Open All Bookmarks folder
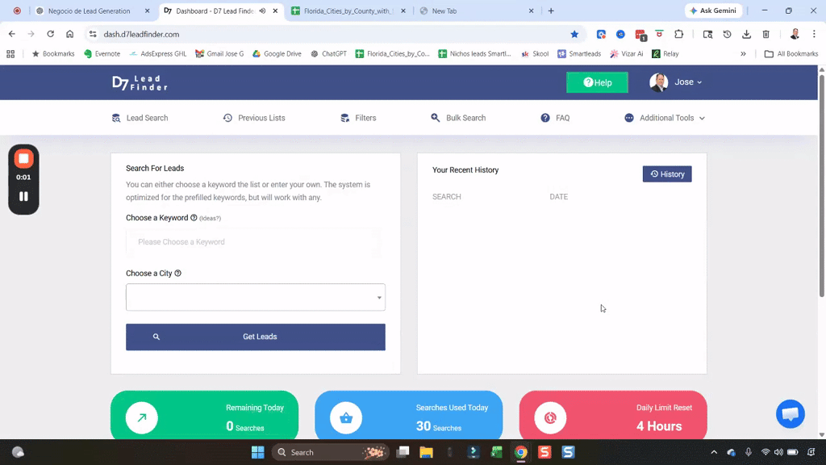This screenshot has height=465, width=826. point(791,54)
